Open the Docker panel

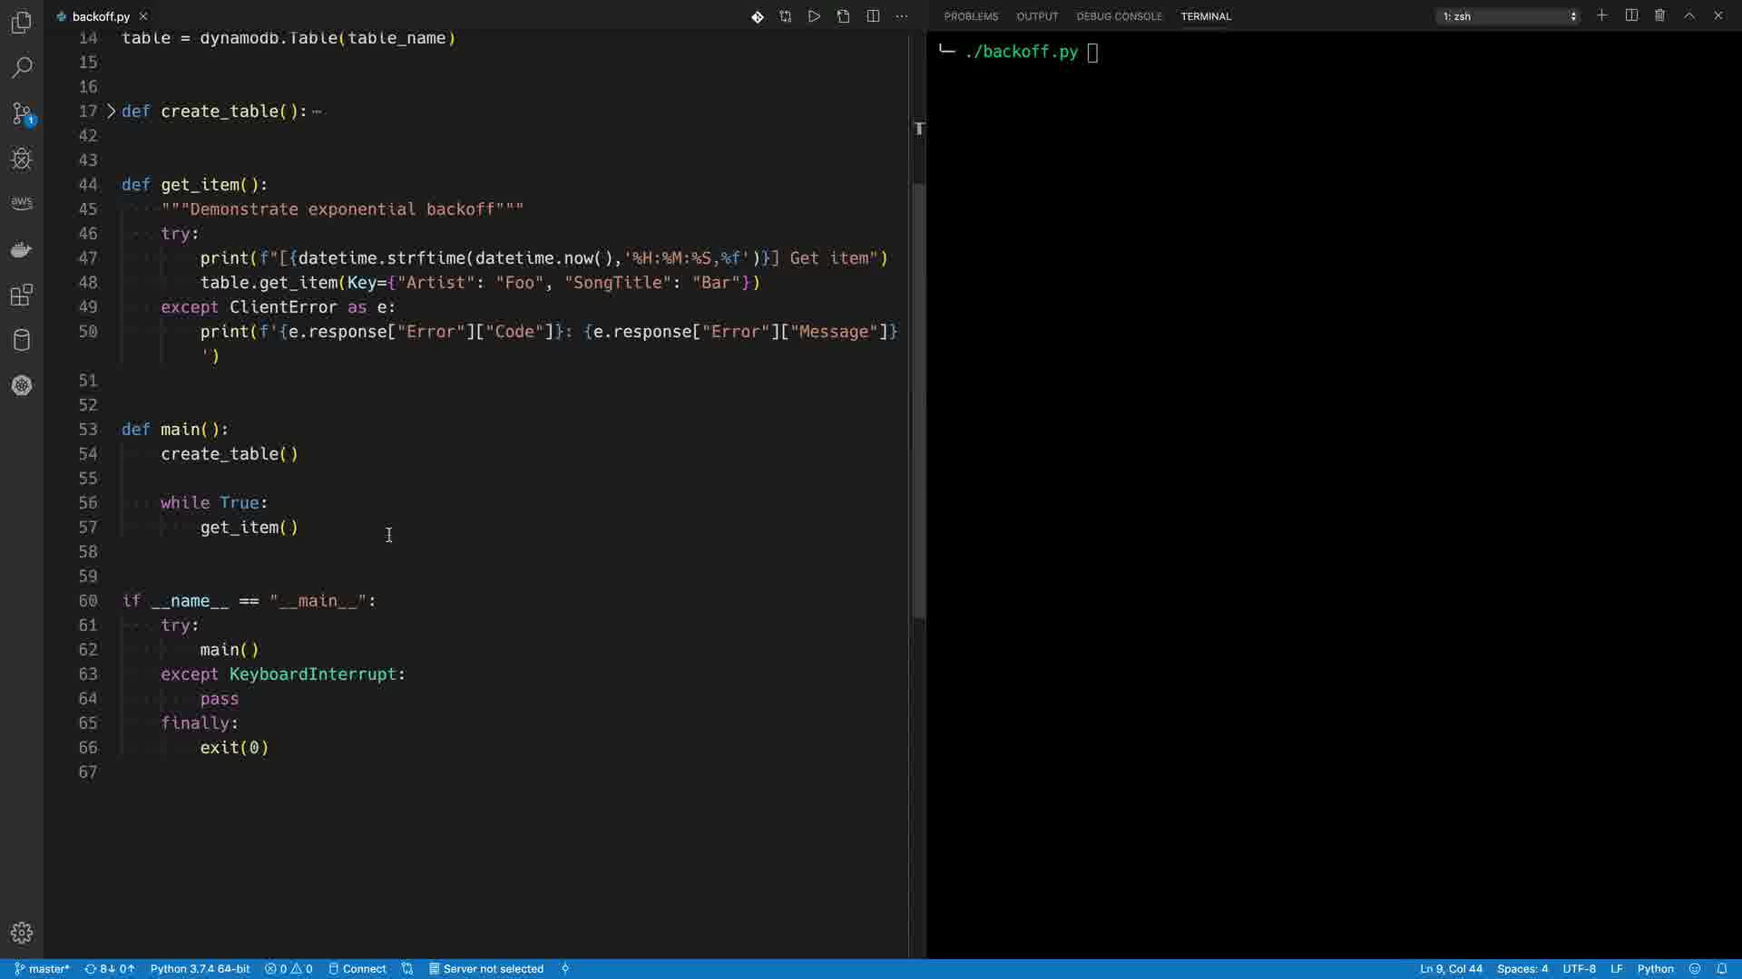click(22, 249)
